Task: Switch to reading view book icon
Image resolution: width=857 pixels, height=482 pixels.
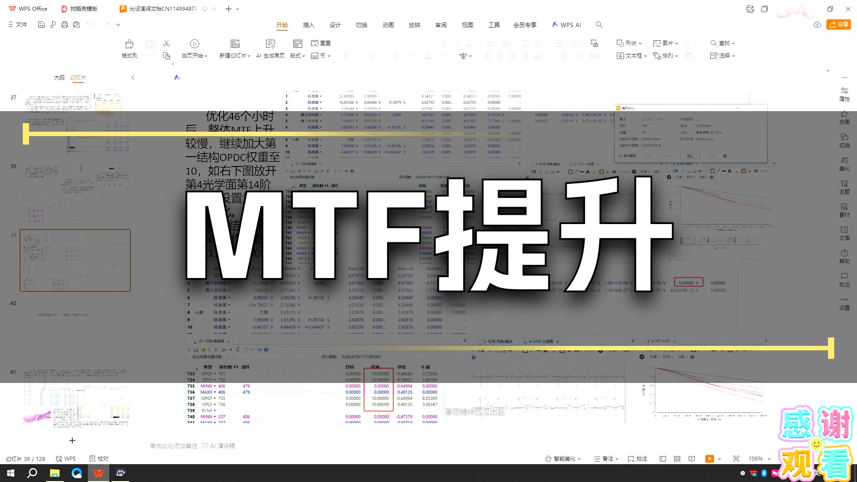Action: [x=691, y=459]
